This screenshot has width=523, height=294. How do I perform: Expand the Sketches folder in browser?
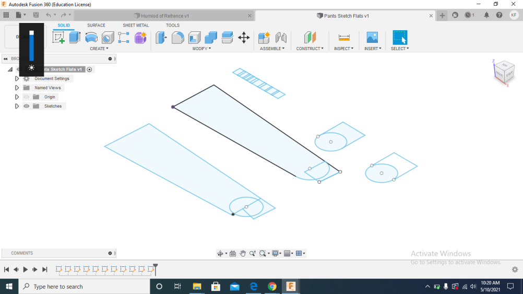click(17, 106)
